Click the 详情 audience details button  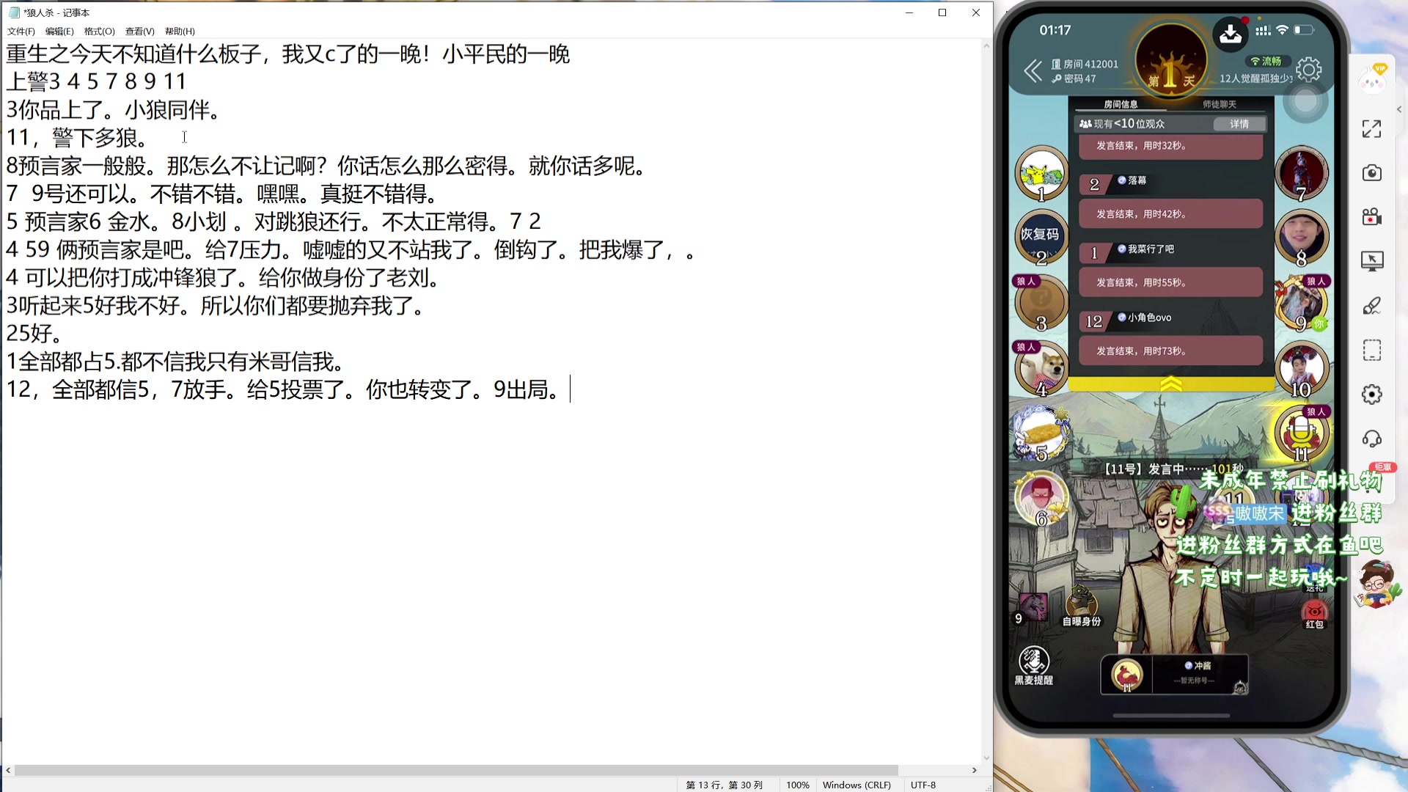click(x=1239, y=124)
